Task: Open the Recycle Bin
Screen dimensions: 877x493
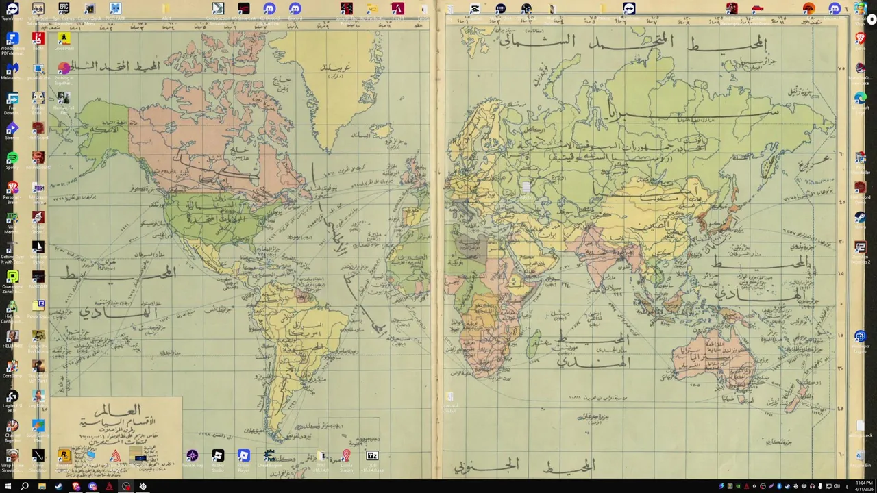Action: [x=861, y=456]
